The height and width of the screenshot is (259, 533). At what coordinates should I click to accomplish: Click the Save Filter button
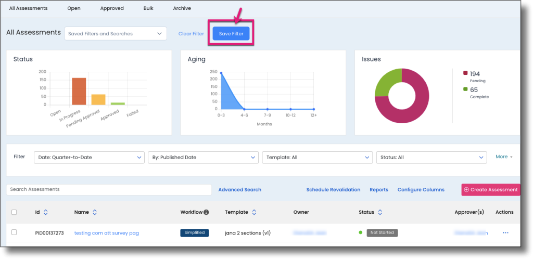pos(231,34)
